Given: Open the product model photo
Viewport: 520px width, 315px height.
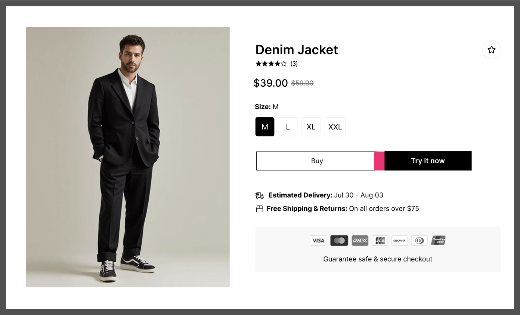Looking at the screenshot, I should (x=128, y=157).
